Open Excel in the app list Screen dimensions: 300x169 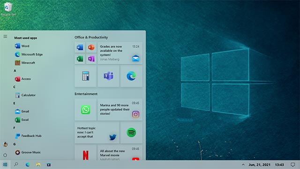coord(22,120)
